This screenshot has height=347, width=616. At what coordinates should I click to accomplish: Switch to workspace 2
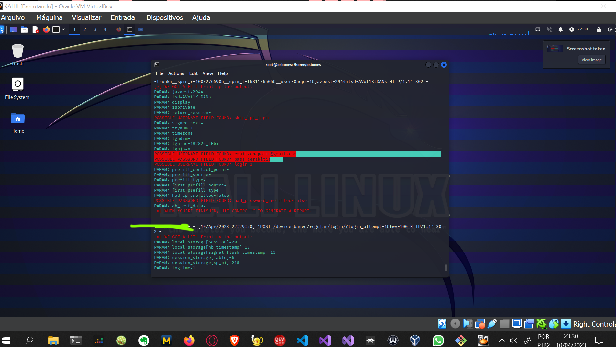coord(85,29)
